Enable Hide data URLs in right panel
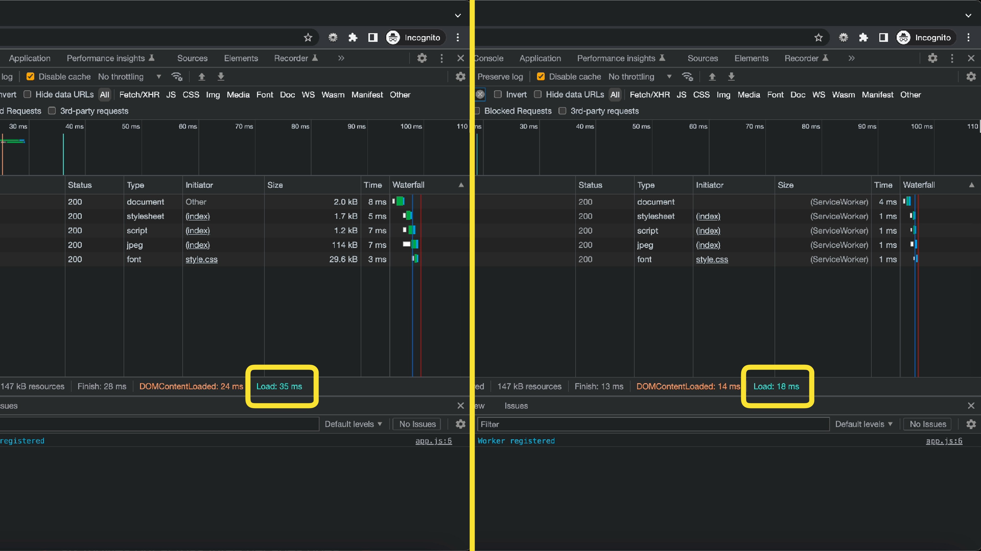This screenshot has height=551, width=981. tap(538, 94)
